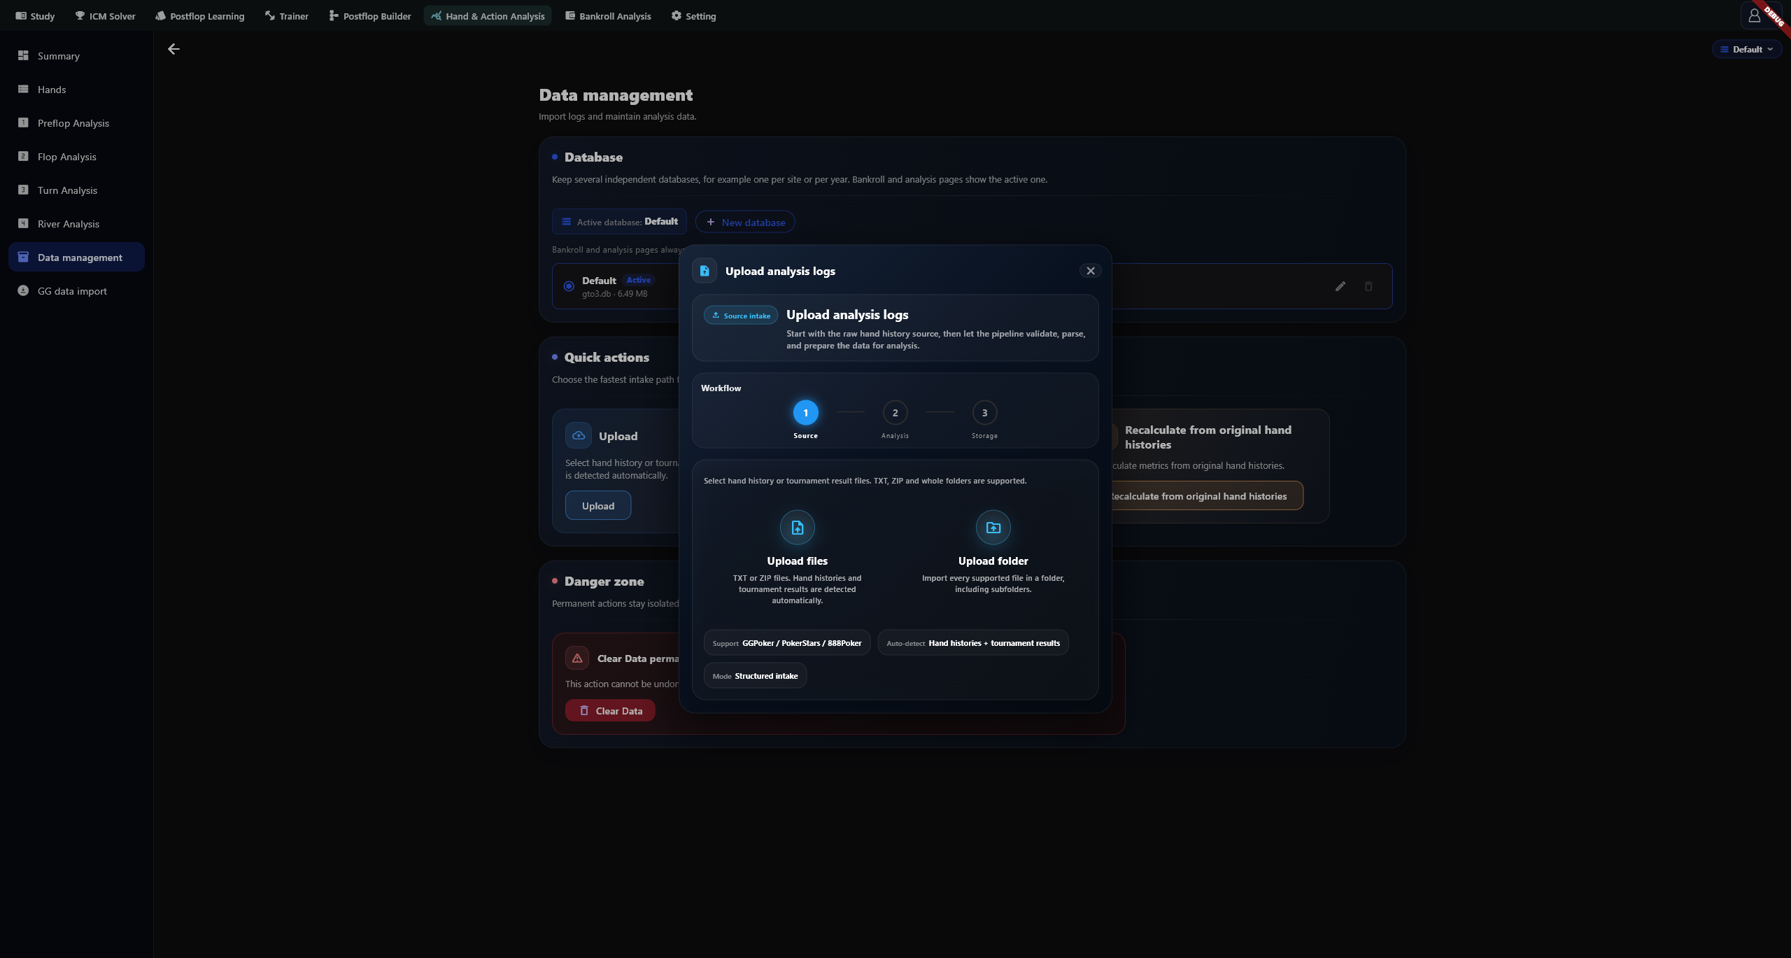Open River Analysis in the sidebar

[x=76, y=224]
